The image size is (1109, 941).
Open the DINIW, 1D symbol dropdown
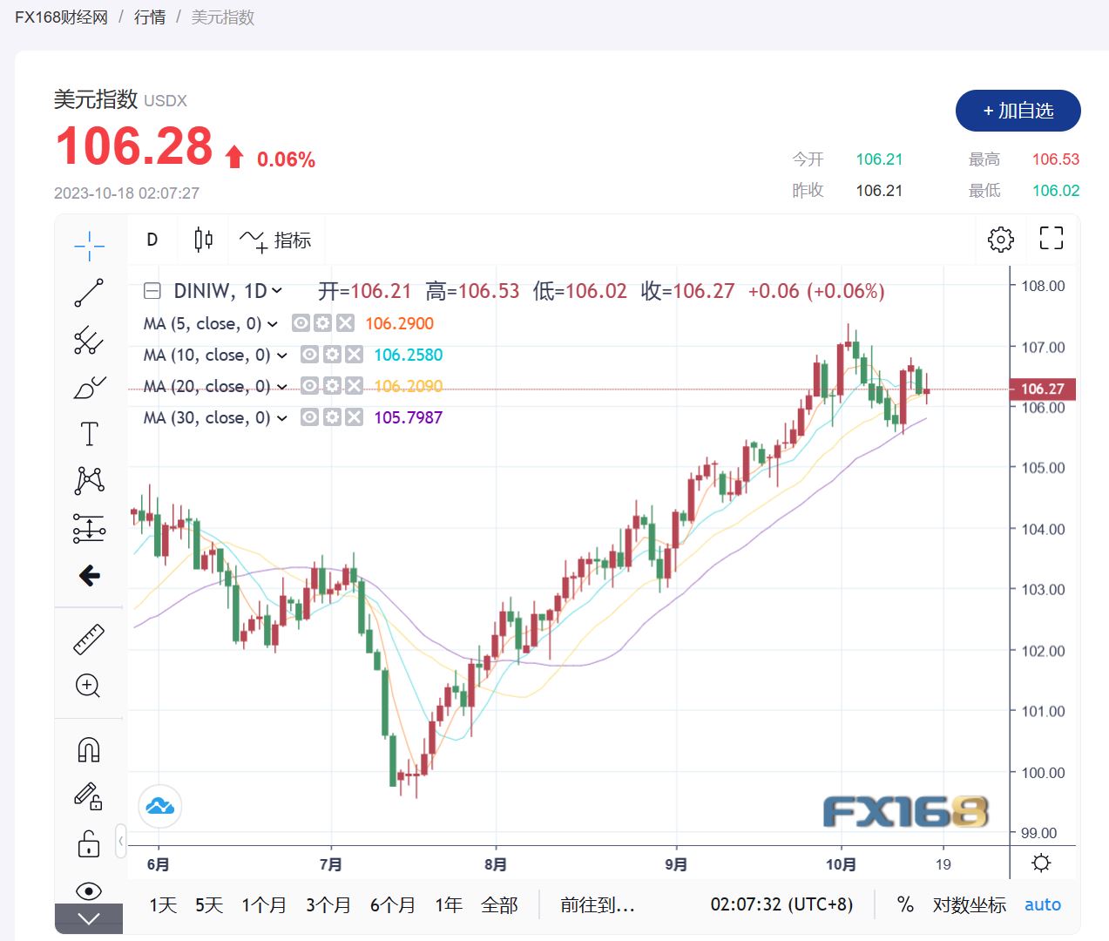click(x=277, y=291)
